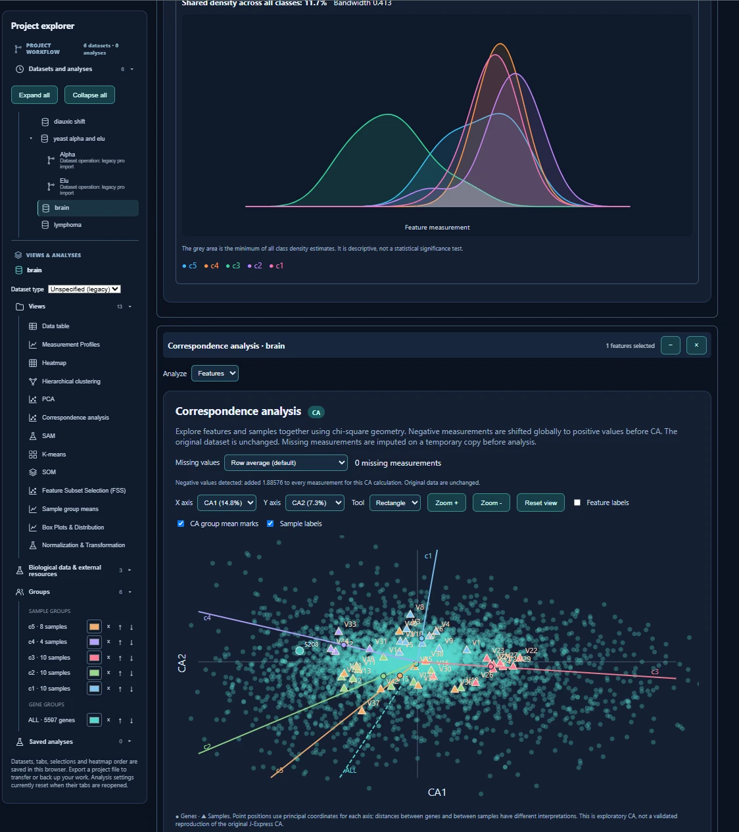Click the 5208 gene point in plot
This screenshot has height=832, width=739.
pos(300,650)
